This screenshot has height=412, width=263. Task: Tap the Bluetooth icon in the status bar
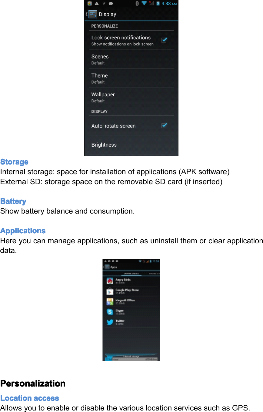(x=137, y=4)
